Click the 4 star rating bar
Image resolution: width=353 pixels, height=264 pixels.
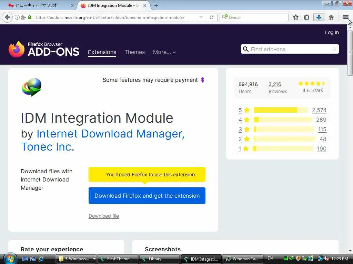[283, 120]
